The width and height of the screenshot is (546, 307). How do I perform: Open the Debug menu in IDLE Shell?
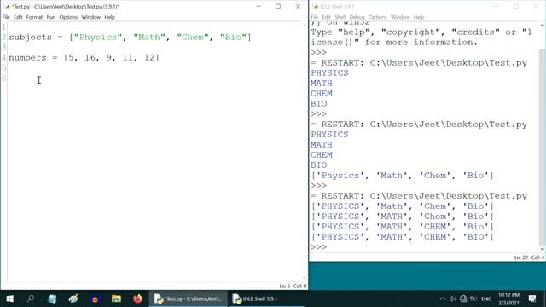357,17
